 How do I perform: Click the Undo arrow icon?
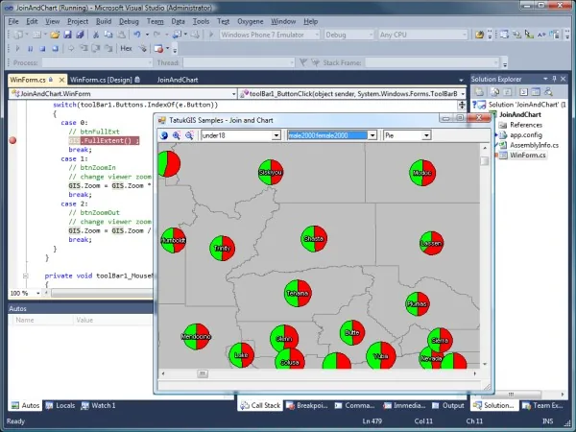click(137, 35)
